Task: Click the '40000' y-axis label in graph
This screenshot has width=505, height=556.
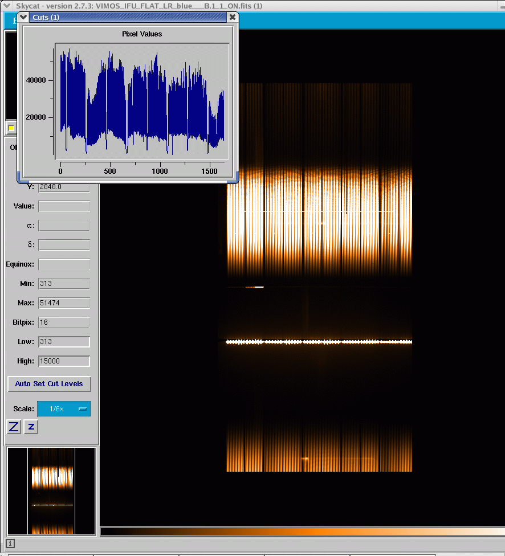Action: coord(36,80)
